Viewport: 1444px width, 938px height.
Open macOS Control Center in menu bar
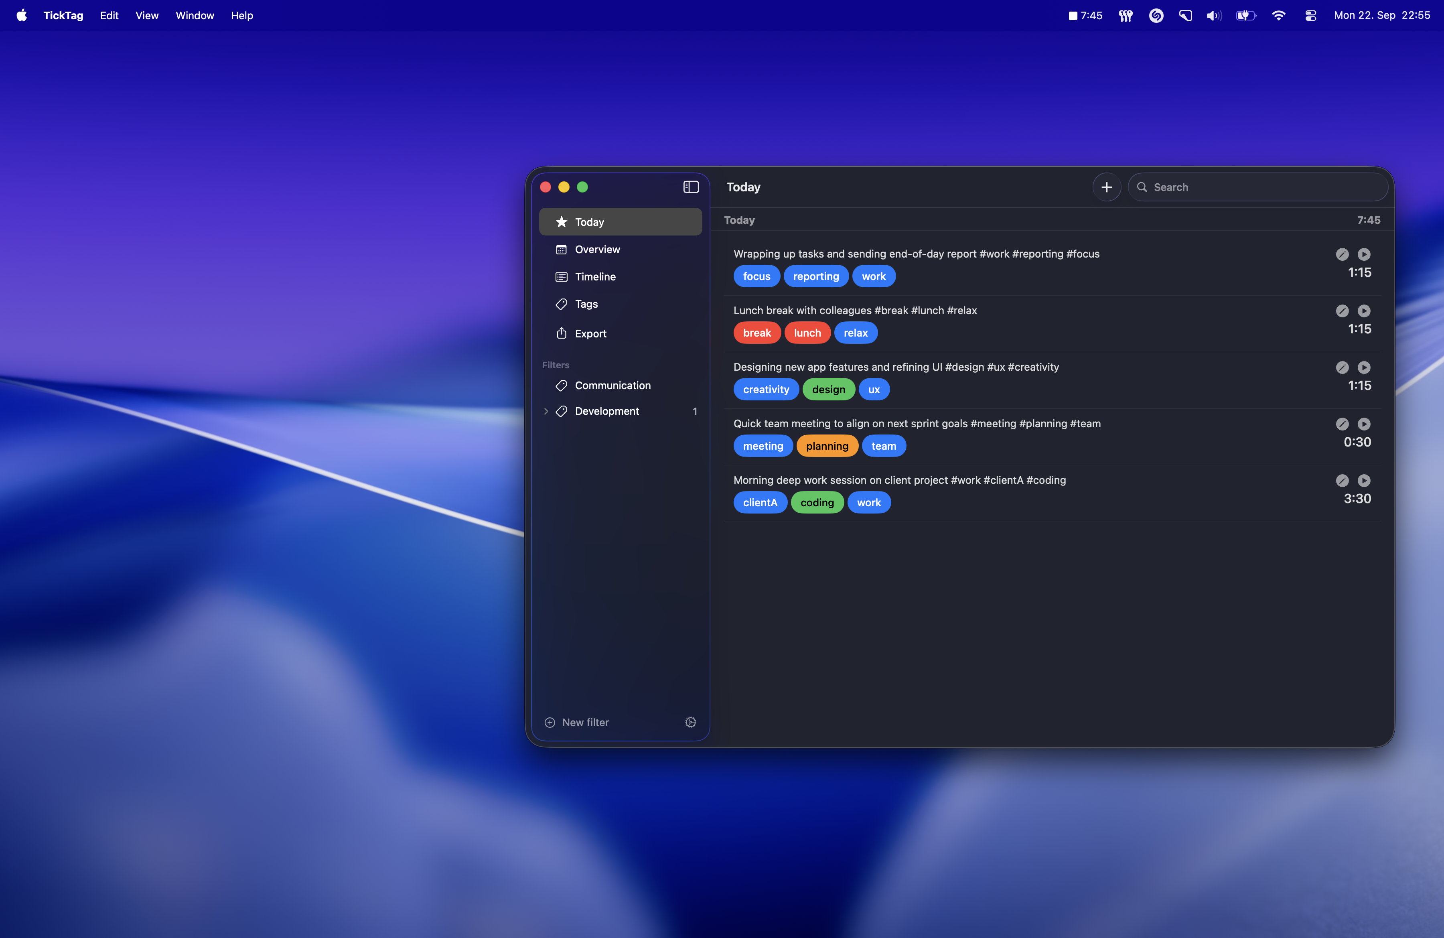[1310, 16]
